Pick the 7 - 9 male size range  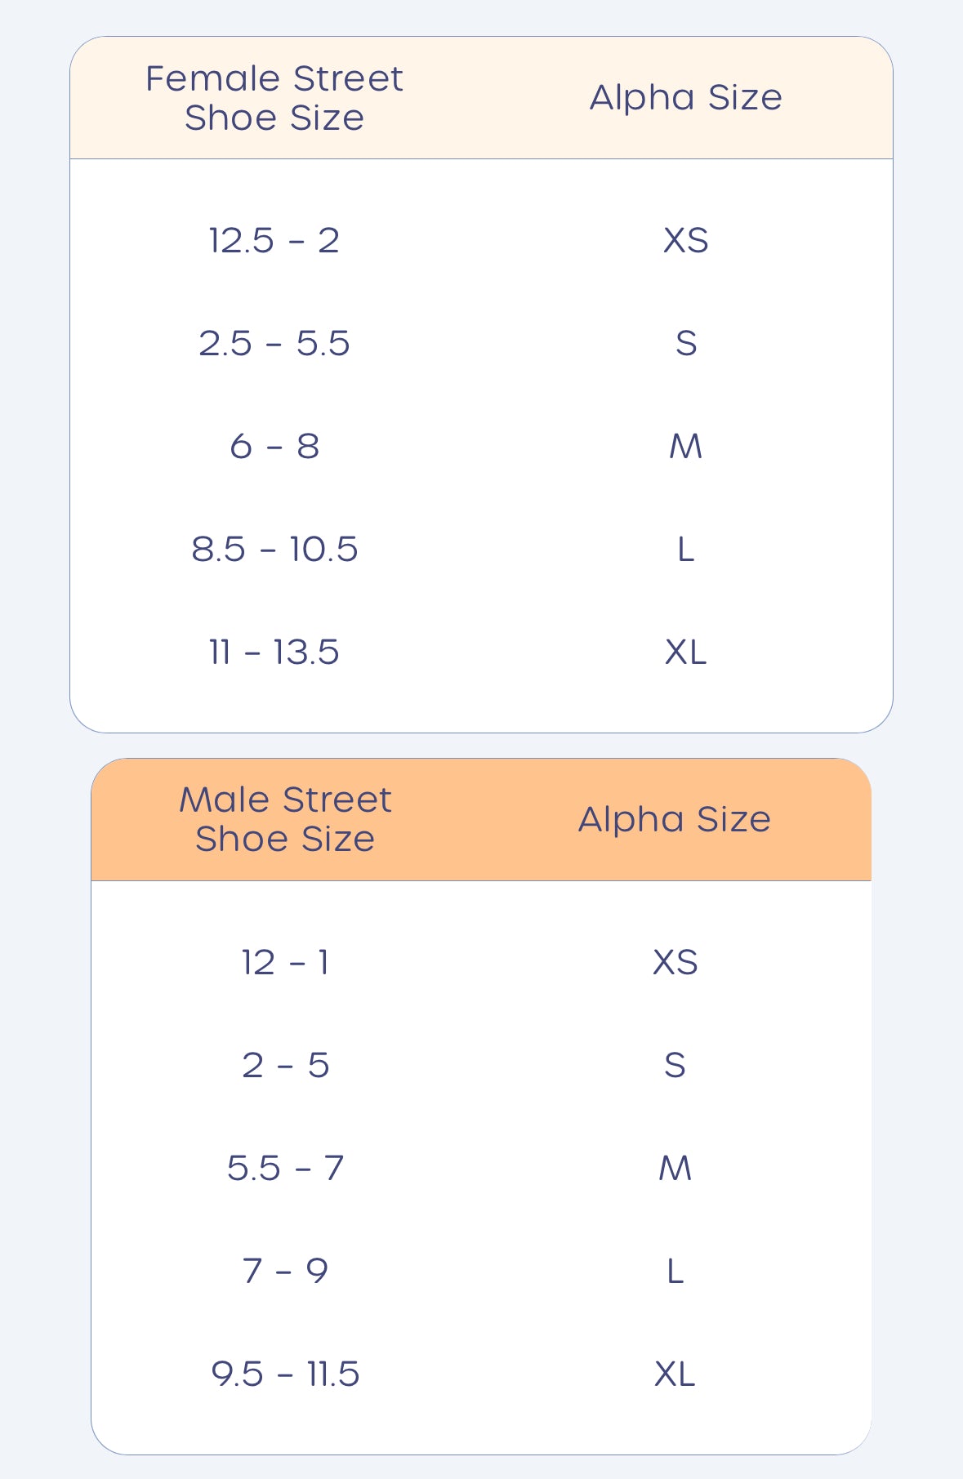tap(285, 1271)
